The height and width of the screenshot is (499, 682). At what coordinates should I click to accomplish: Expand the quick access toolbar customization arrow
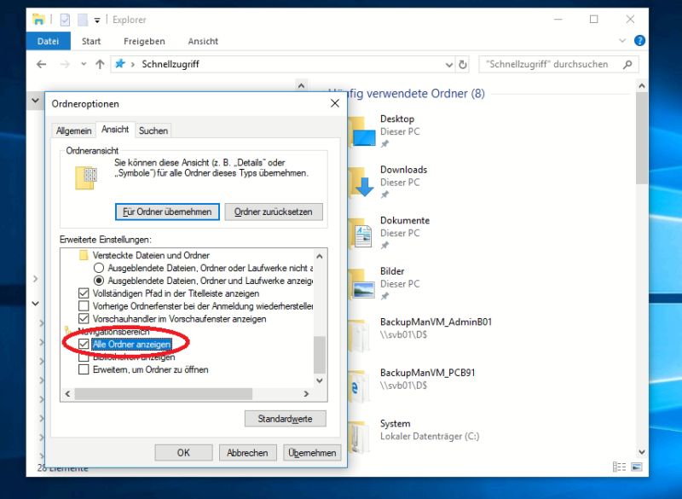(x=96, y=19)
